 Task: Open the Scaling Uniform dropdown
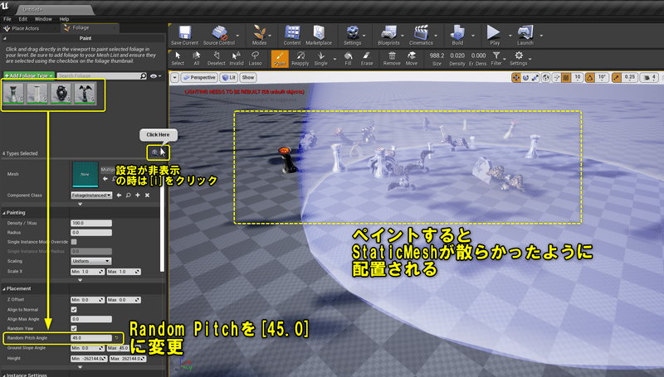tap(91, 261)
